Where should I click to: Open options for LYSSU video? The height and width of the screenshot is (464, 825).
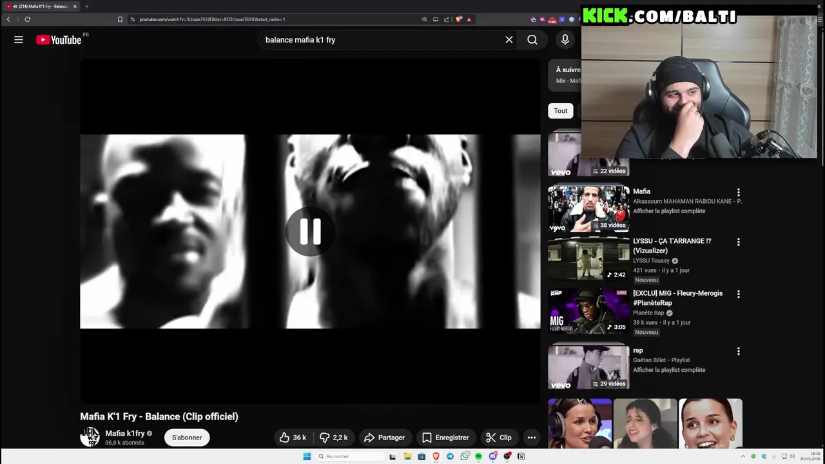click(x=739, y=242)
